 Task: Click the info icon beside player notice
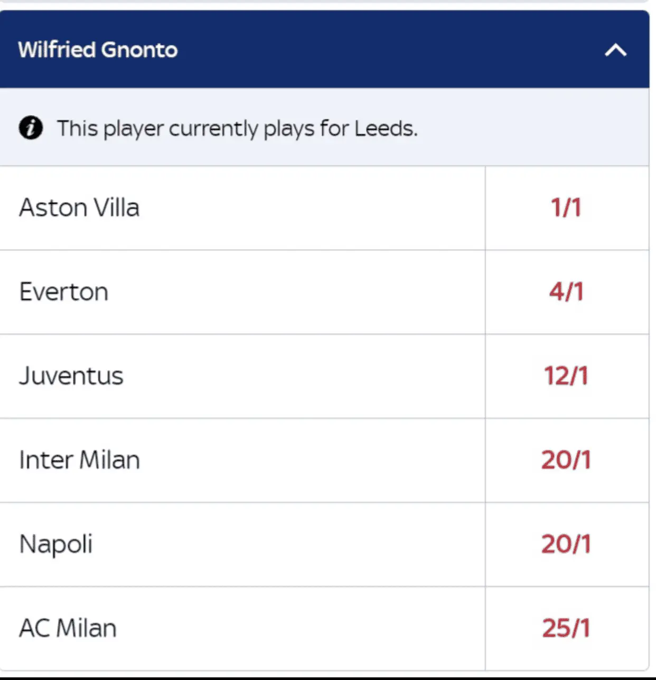coord(31,128)
